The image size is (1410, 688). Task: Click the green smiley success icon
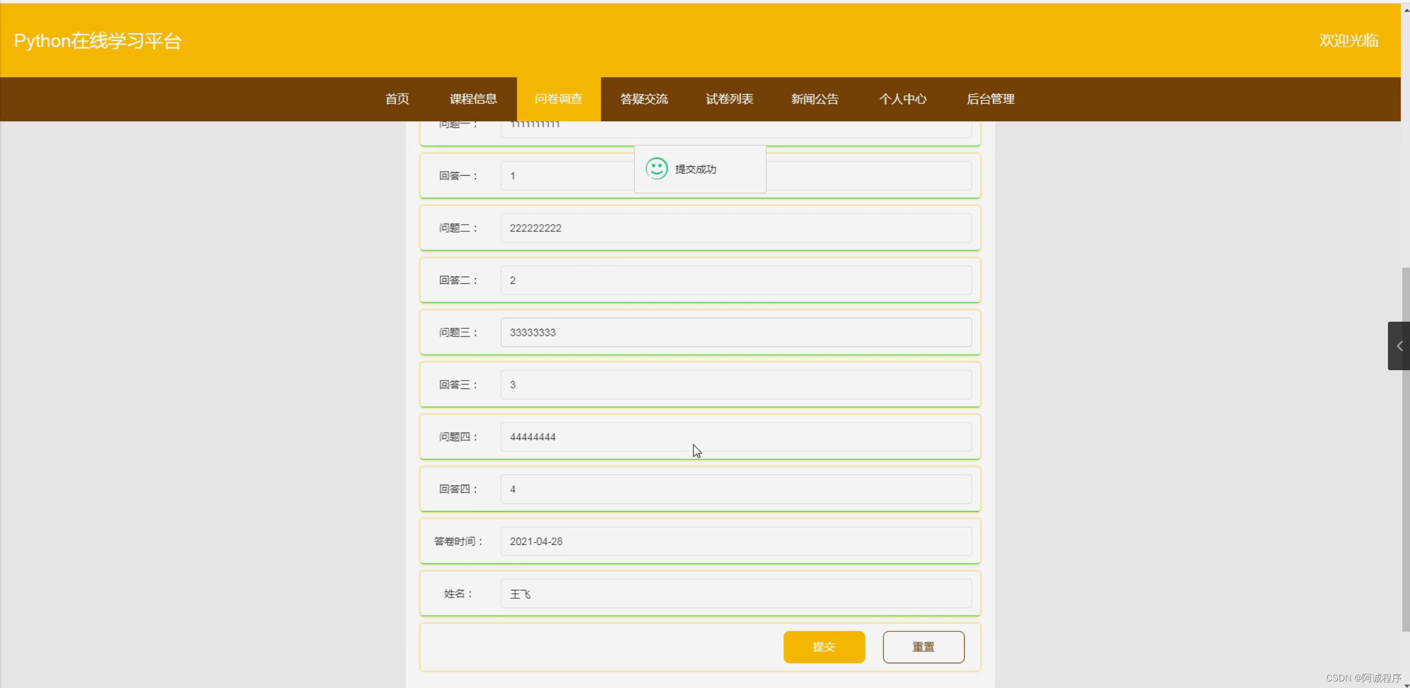click(x=656, y=169)
